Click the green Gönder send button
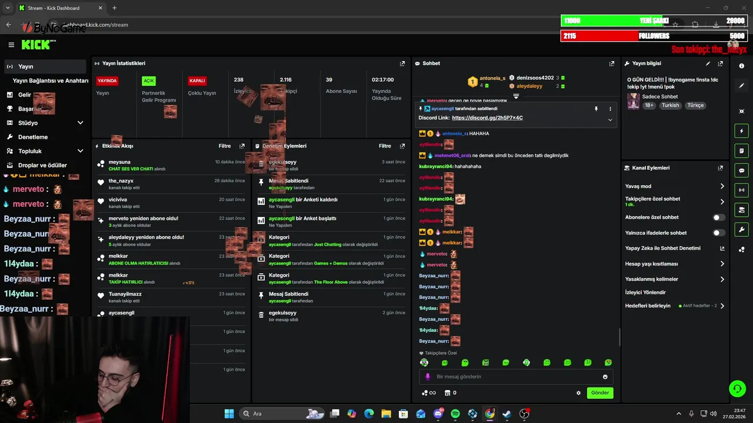753x423 pixels. (x=600, y=393)
